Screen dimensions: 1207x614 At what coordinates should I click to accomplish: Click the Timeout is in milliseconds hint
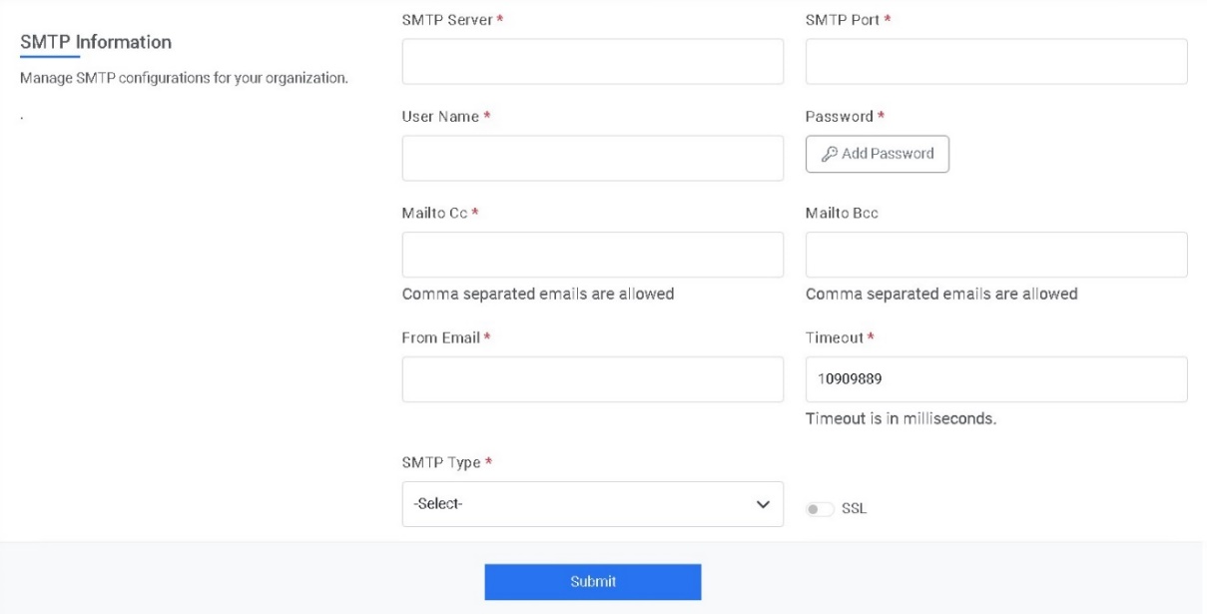901,419
